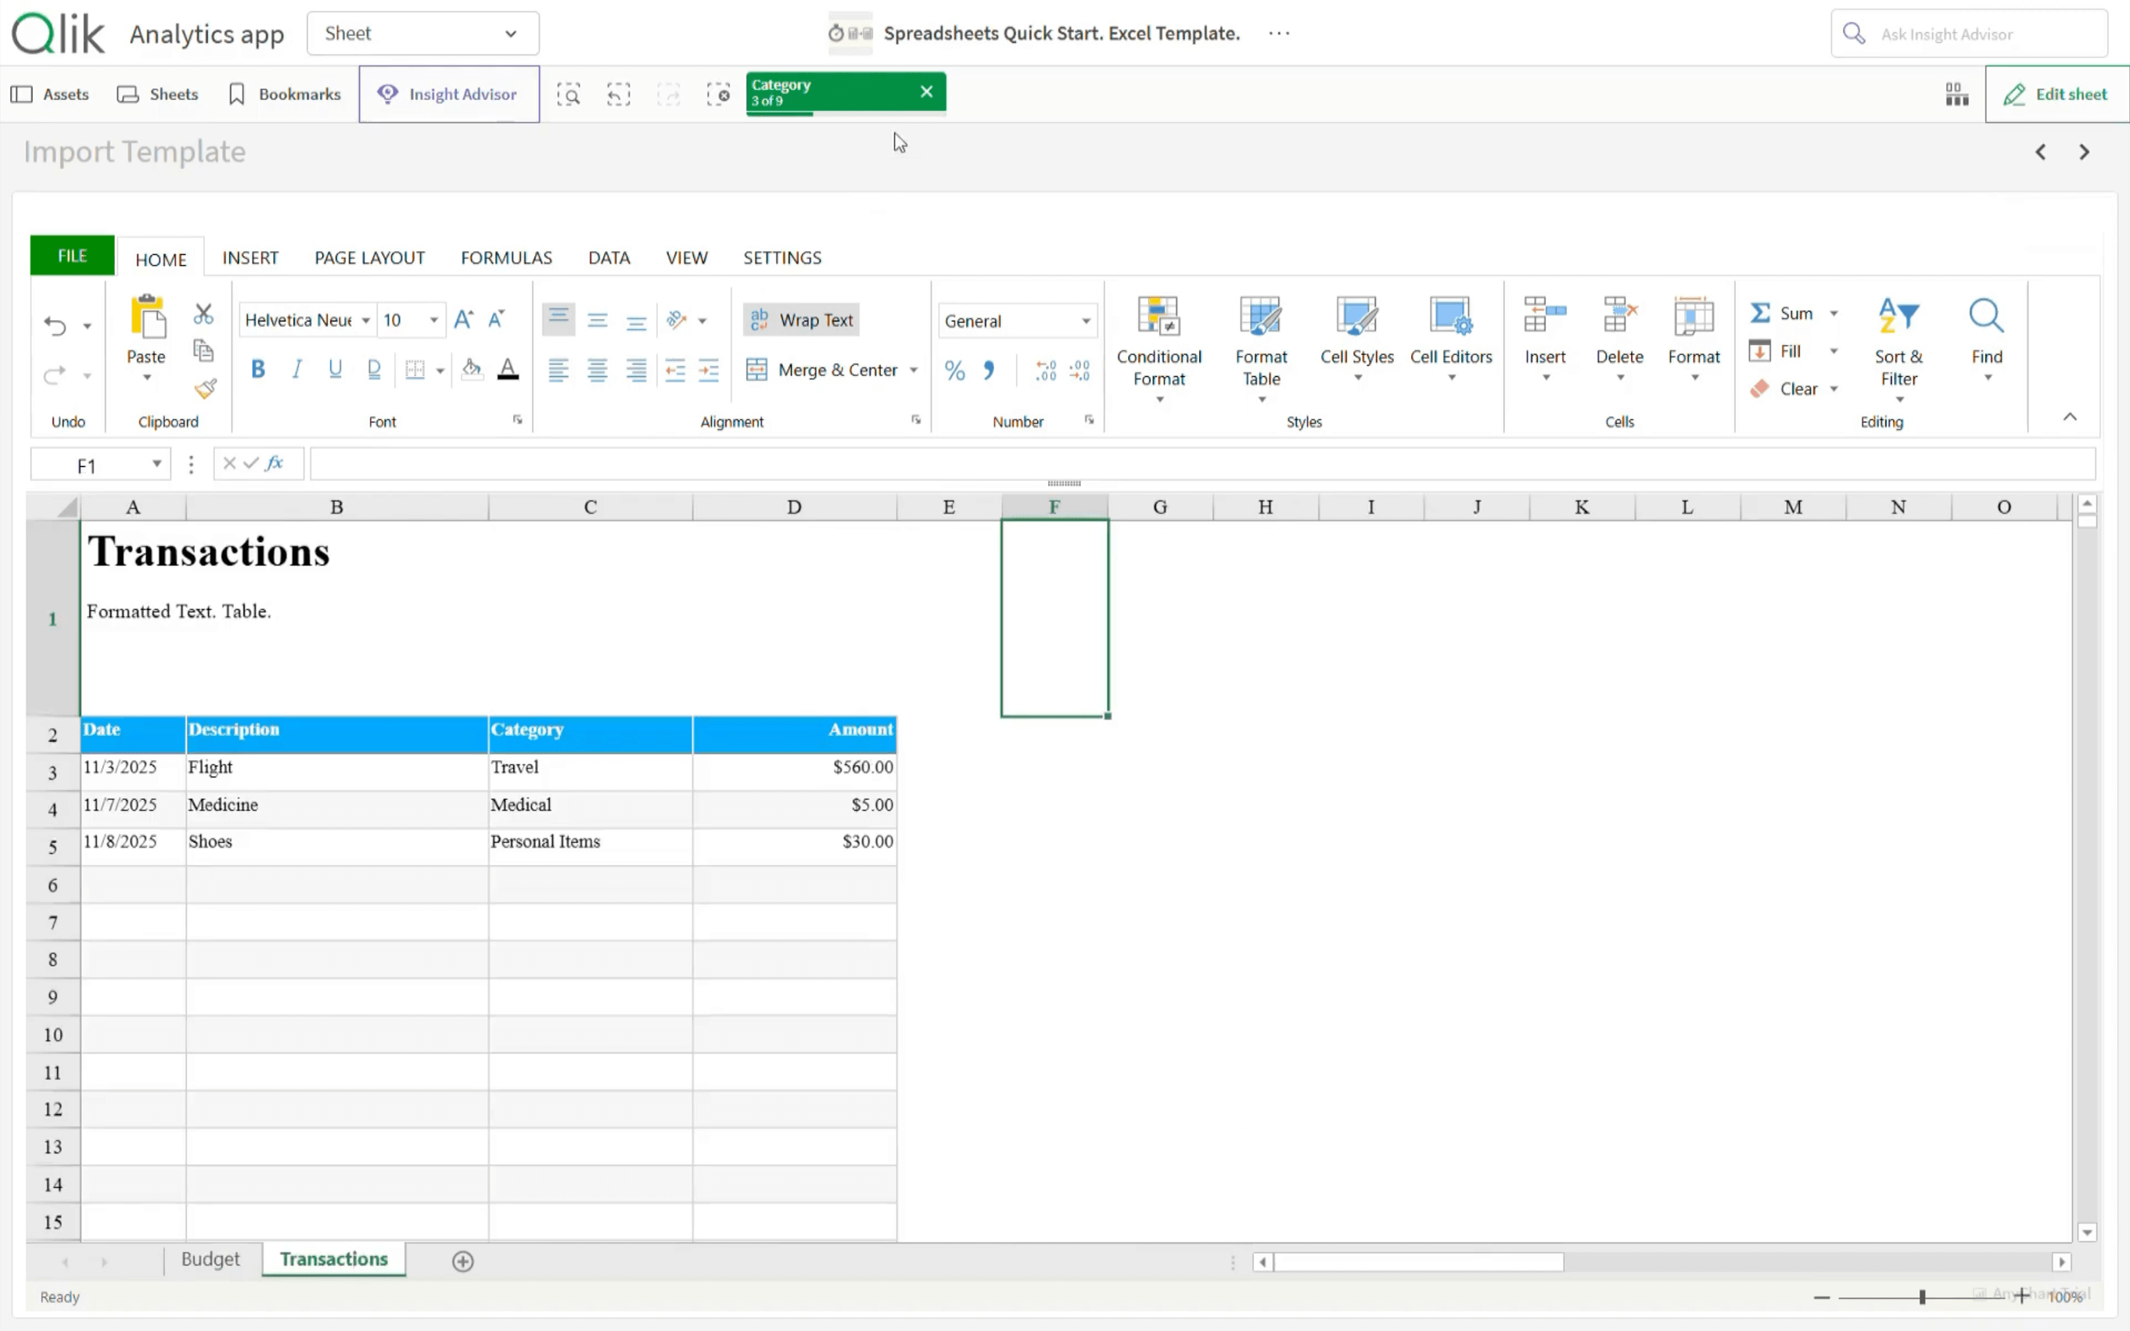
Task: Toggle italic formatting
Action: (x=296, y=370)
